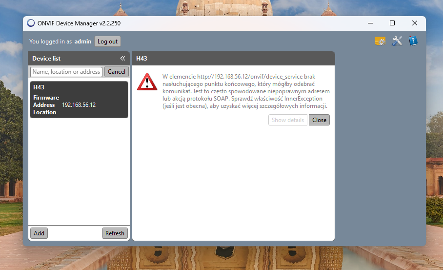
Task: Click the SOAP endpoint error message text
Action: 246,91
